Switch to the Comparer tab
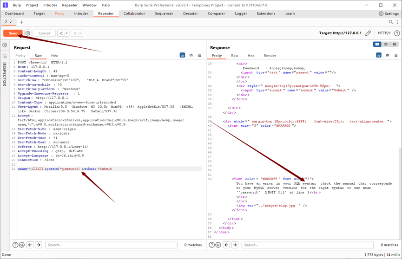This screenshot has width=402, height=259. 216,13
